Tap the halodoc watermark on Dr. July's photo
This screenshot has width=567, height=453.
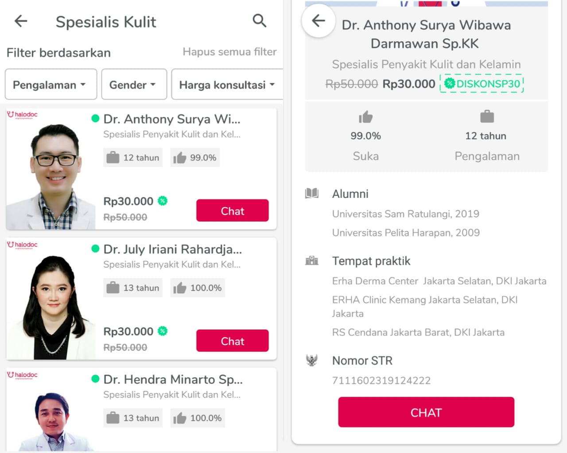22,245
